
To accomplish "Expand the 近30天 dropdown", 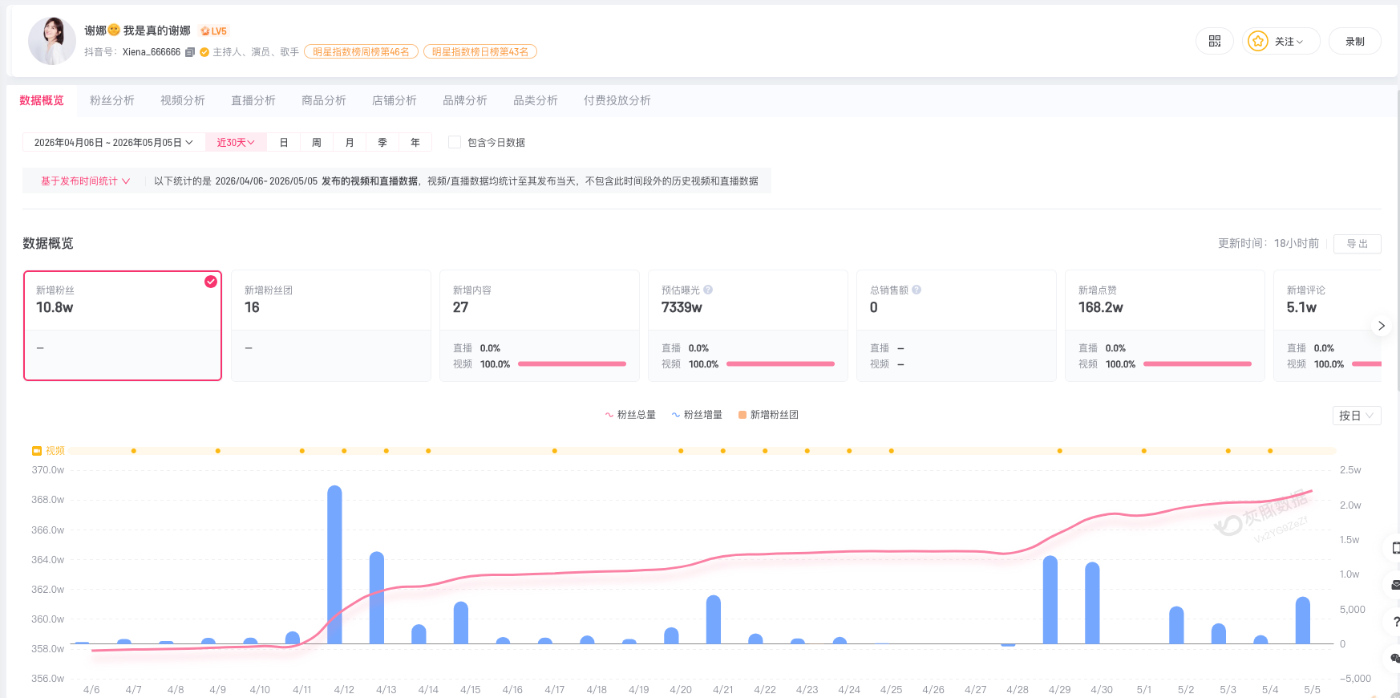I will [236, 142].
